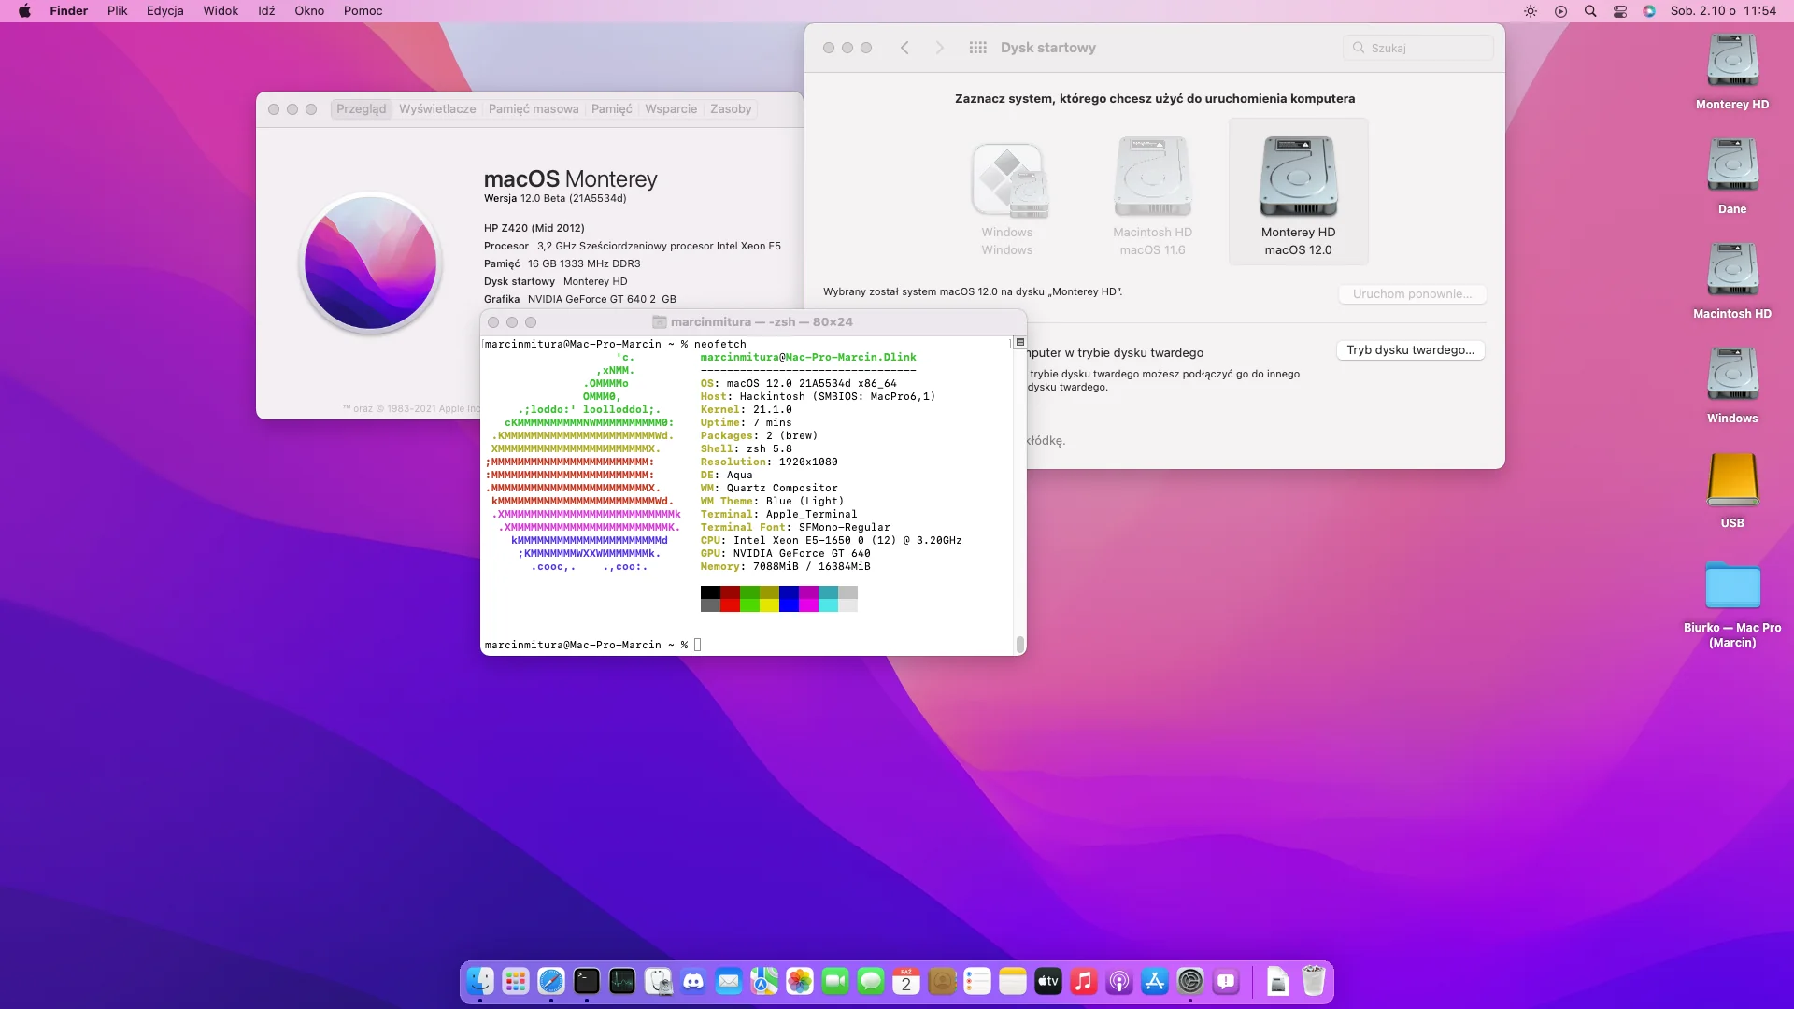The image size is (1794, 1009).
Task: Open Feedback Assistant from the Dock
Action: [x=1226, y=981]
